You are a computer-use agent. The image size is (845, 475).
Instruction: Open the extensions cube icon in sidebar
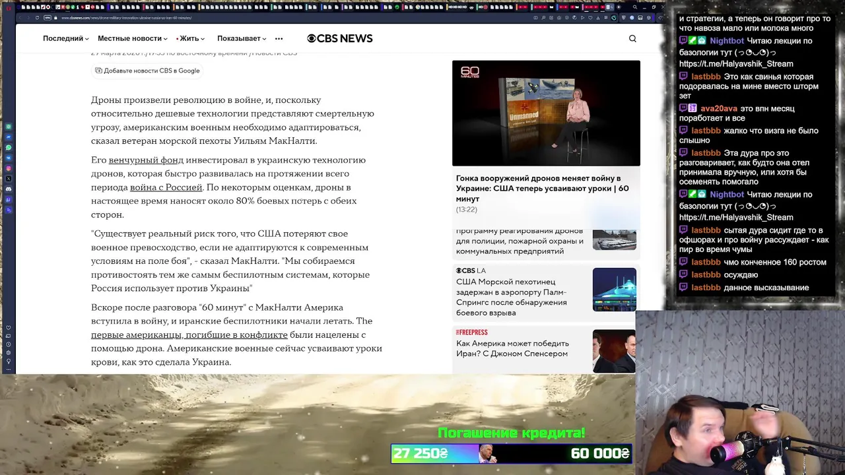point(9,353)
